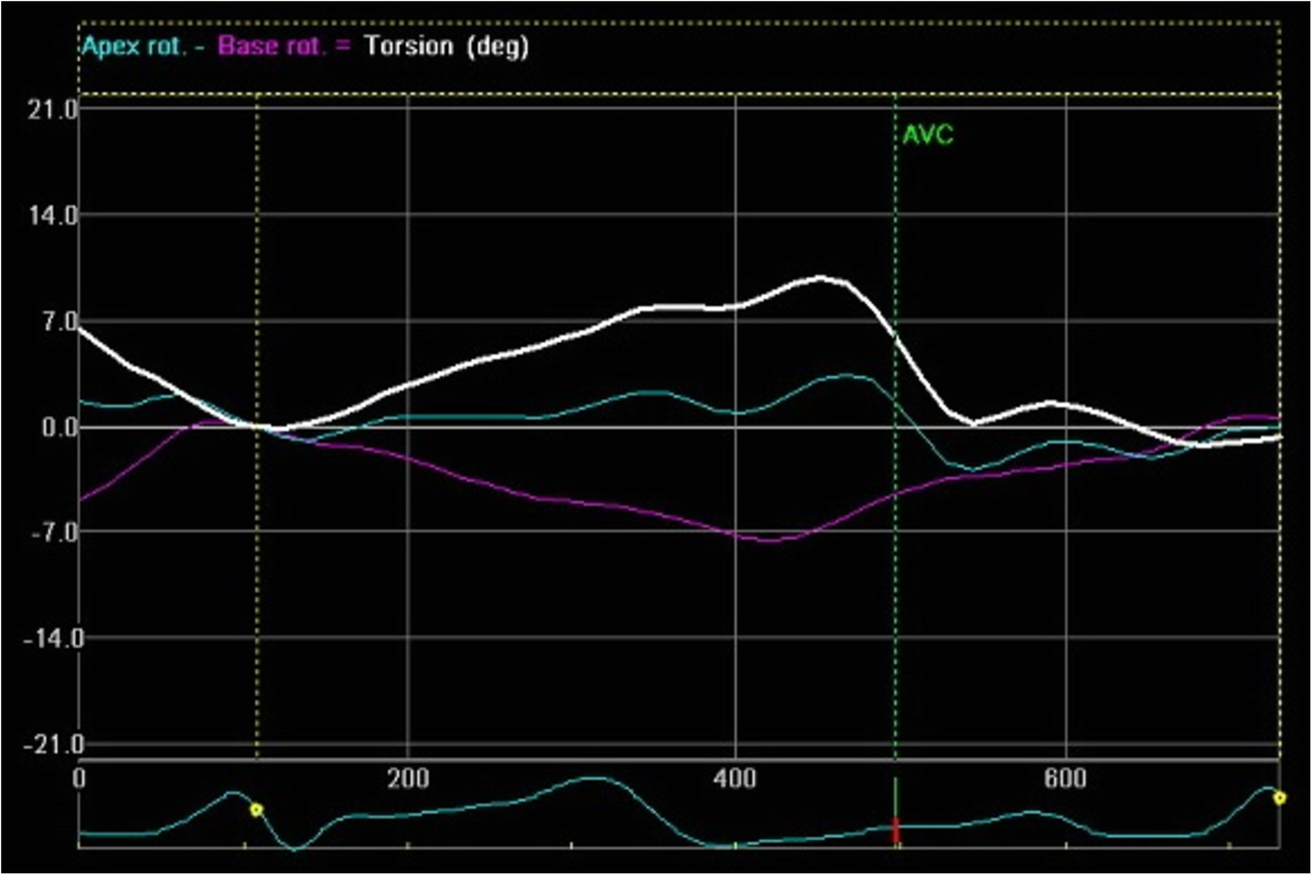Click the green AVC marker label
The width and height of the screenshot is (1312, 875).
(x=927, y=135)
